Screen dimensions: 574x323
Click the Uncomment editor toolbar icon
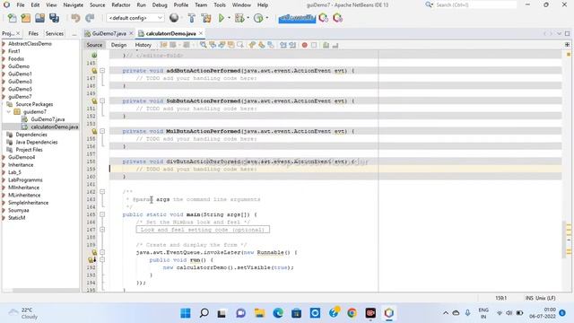pyautogui.click(x=335, y=45)
